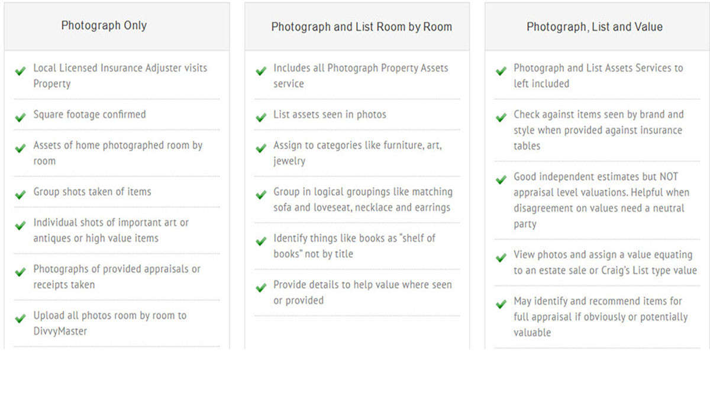Click checkmark next to Provide details to help value
The width and height of the screenshot is (710, 407).
[x=261, y=288]
